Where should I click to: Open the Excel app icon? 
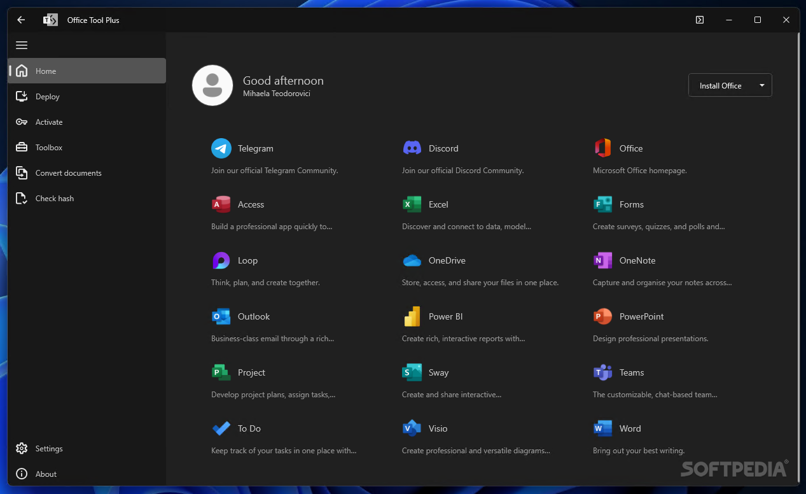pos(412,204)
